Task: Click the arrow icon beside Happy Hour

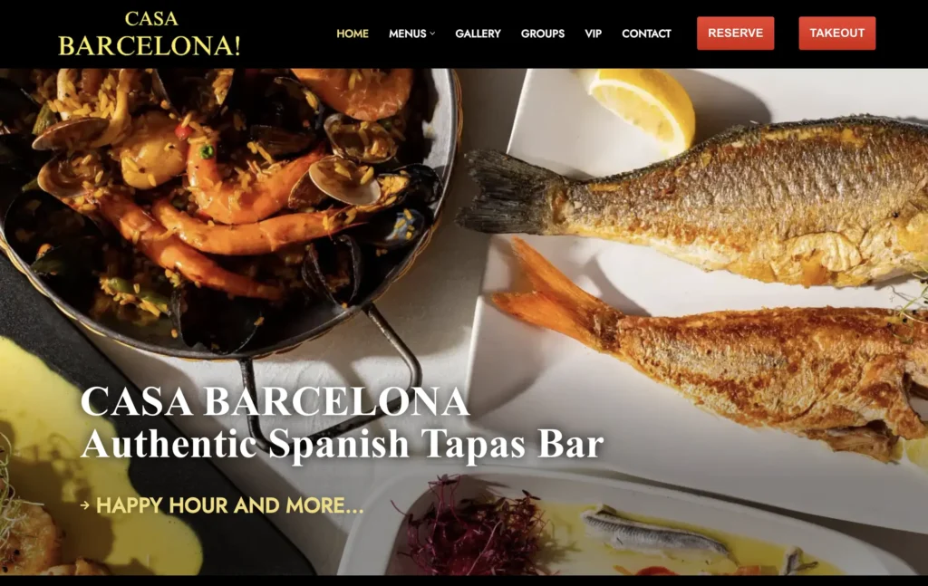Action: point(84,505)
